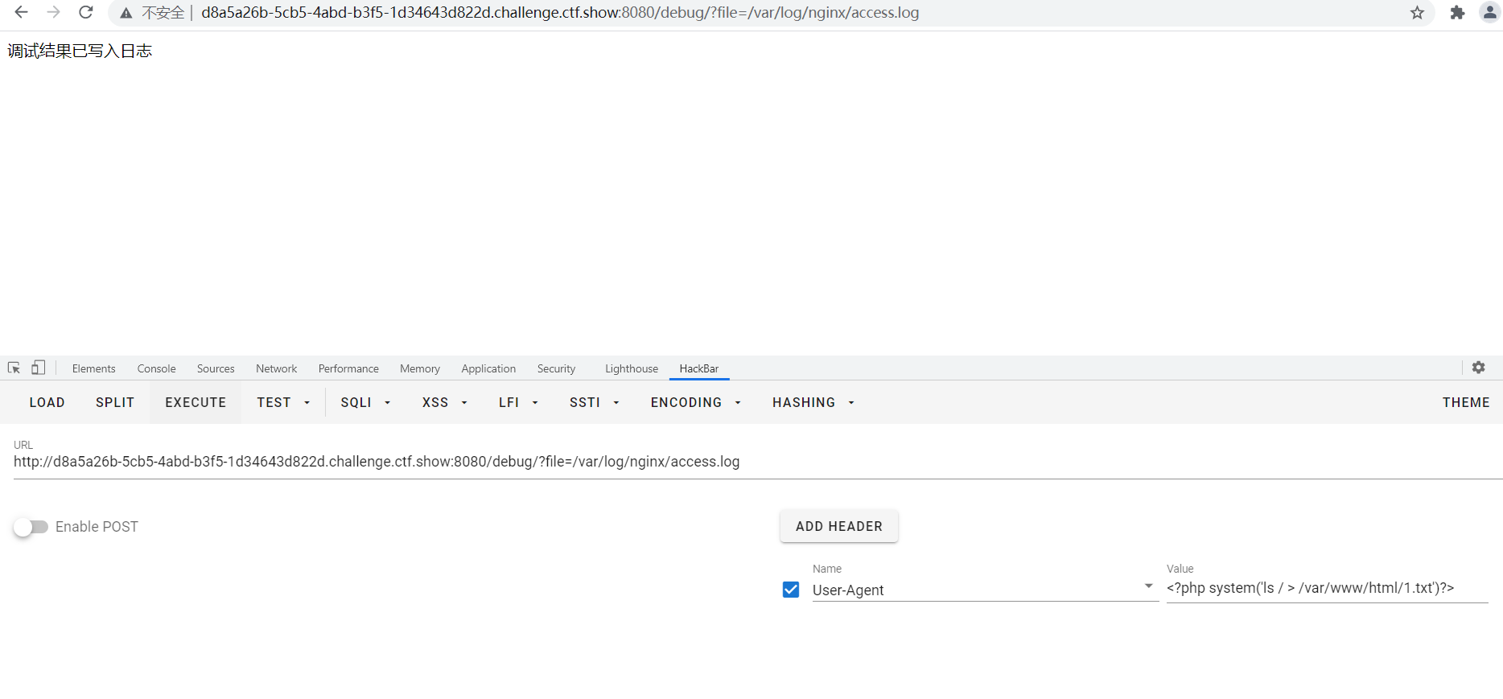The height and width of the screenshot is (699, 1503).
Task: Click the HackBar URL input field
Action: 757,462
